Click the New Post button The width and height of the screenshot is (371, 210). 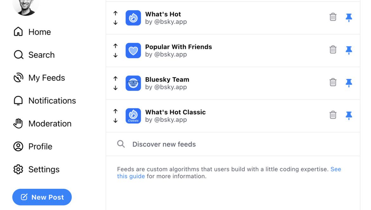click(42, 197)
